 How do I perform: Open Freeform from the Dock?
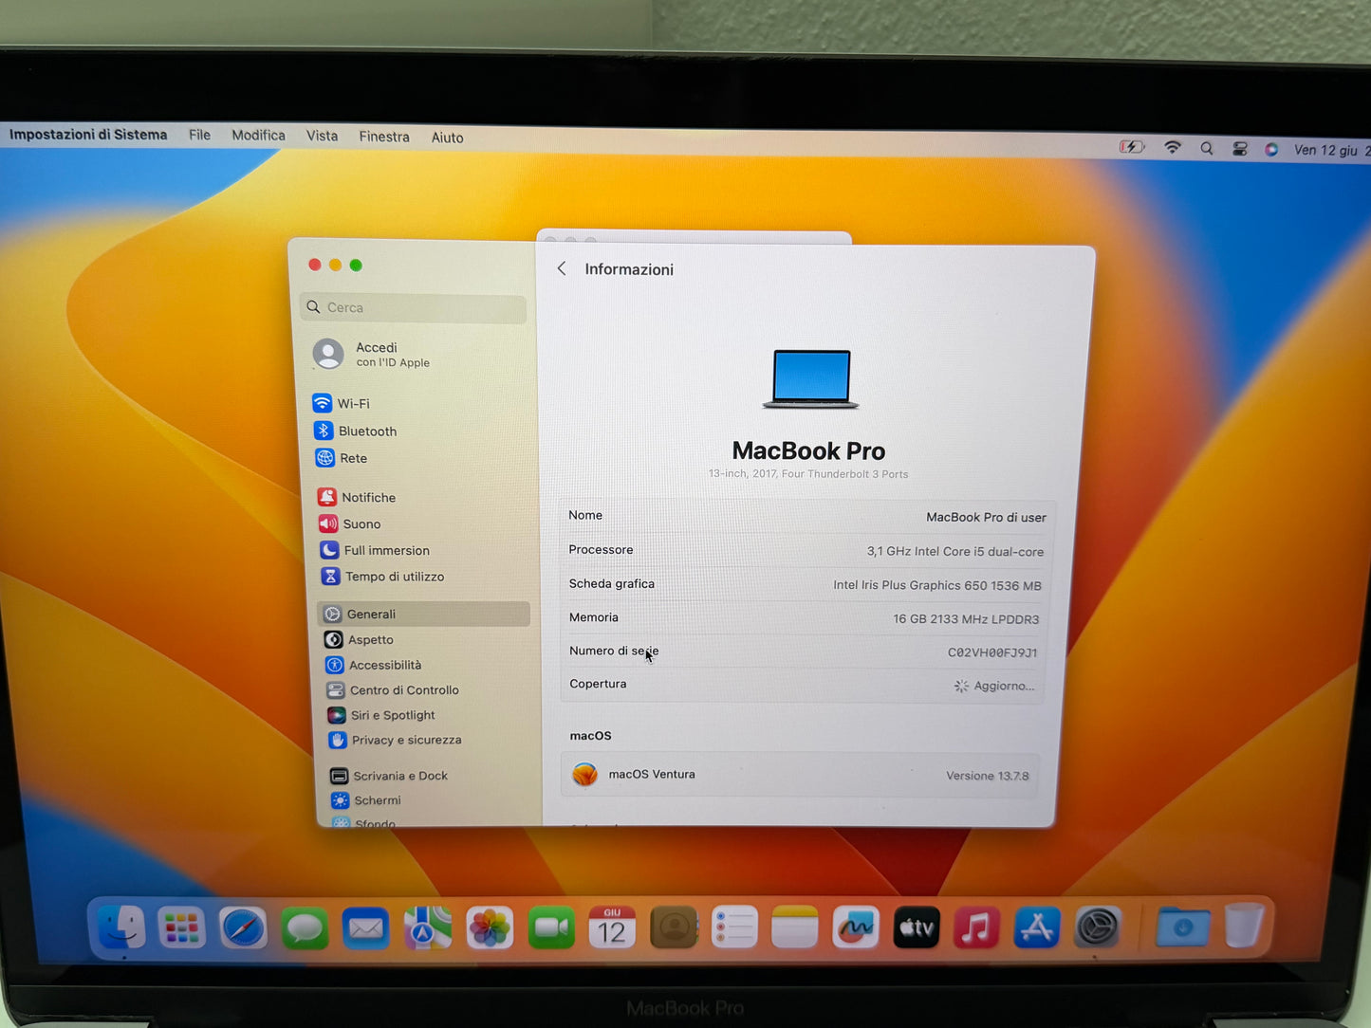[x=856, y=927]
